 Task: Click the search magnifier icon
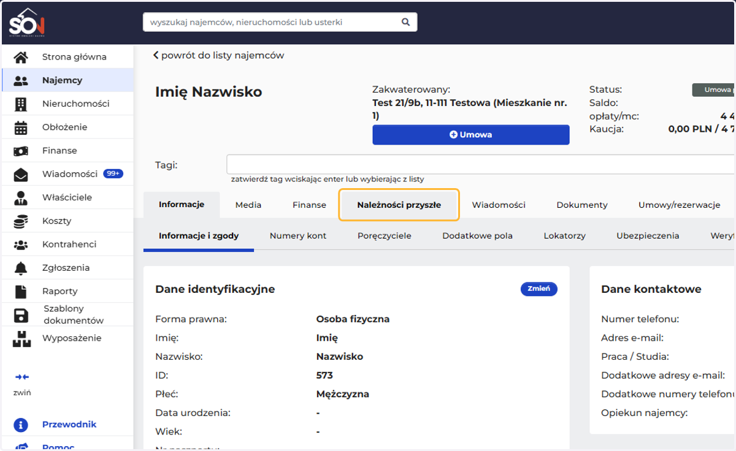[x=405, y=22]
